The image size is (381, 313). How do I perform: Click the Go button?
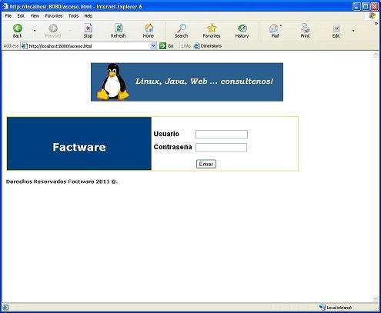166,46
